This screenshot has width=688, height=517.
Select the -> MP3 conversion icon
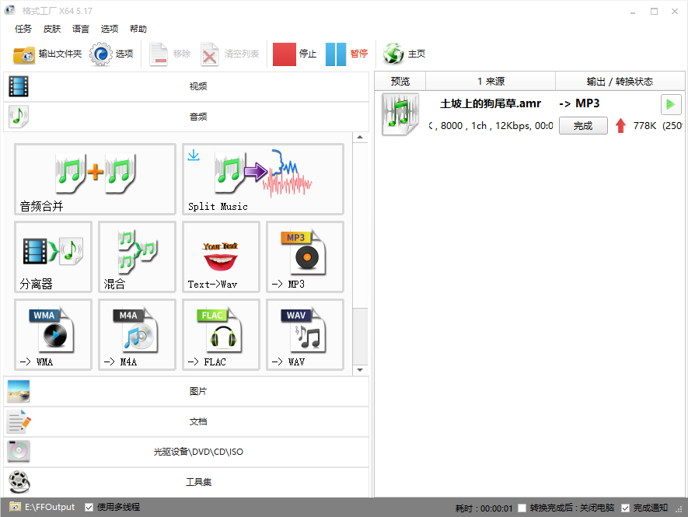pos(305,257)
